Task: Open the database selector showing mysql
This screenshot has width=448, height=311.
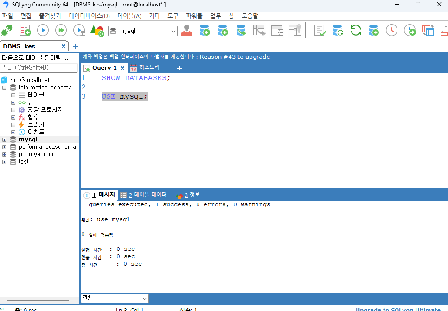Action: (142, 31)
